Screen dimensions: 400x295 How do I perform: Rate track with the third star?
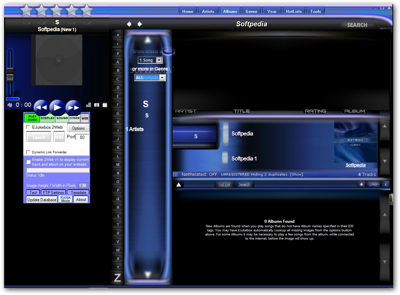[x=57, y=11]
